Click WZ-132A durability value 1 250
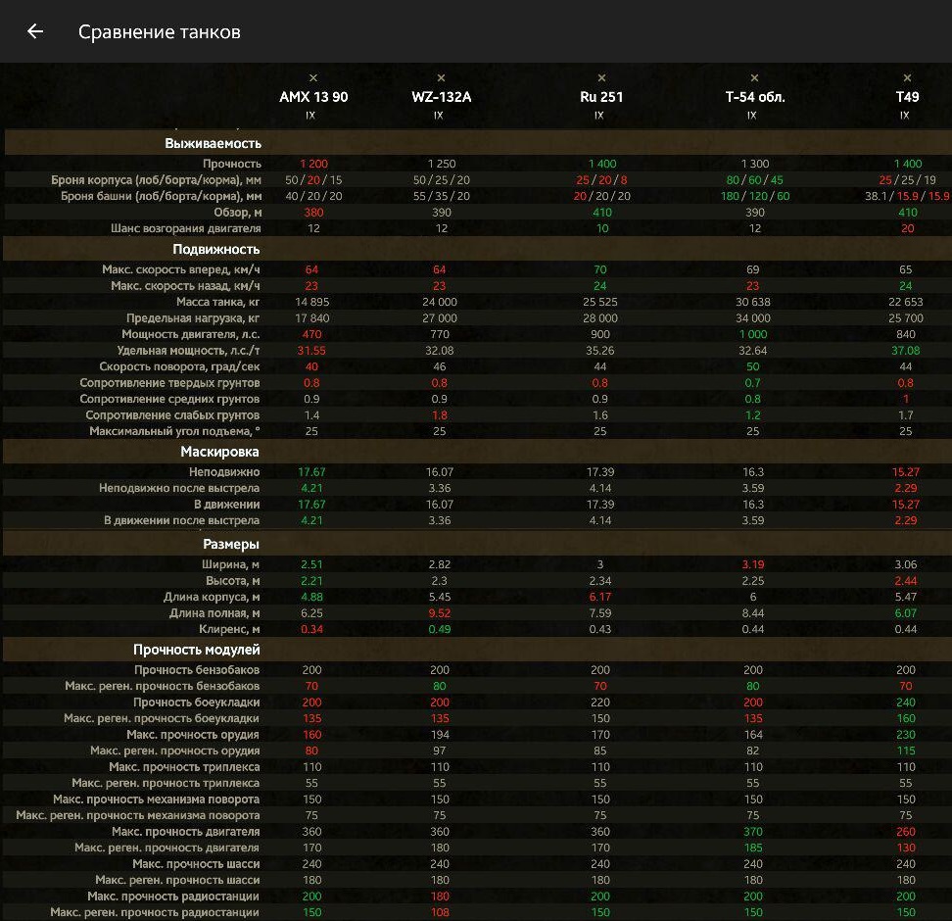The height and width of the screenshot is (921, 952). [442, 164]
